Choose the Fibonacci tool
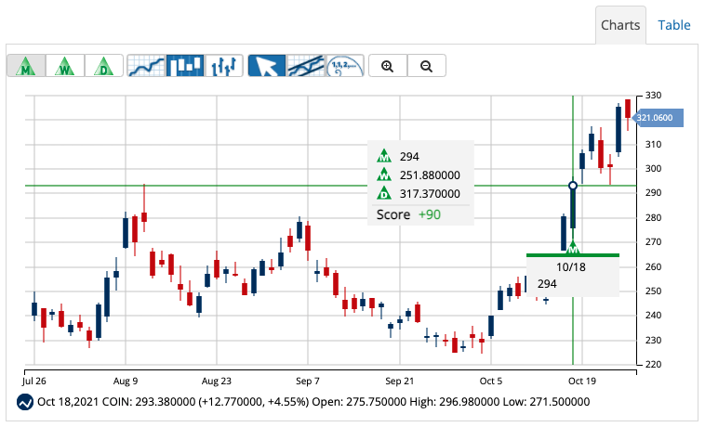This screenshot has height=427, width=705. (345, 66)
